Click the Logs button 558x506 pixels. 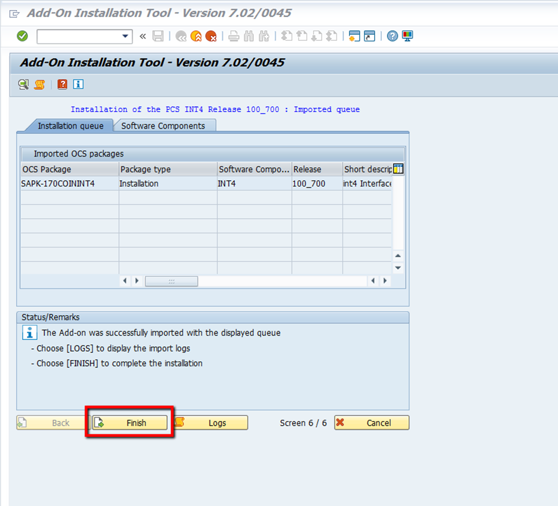click(x=211, y=423)
